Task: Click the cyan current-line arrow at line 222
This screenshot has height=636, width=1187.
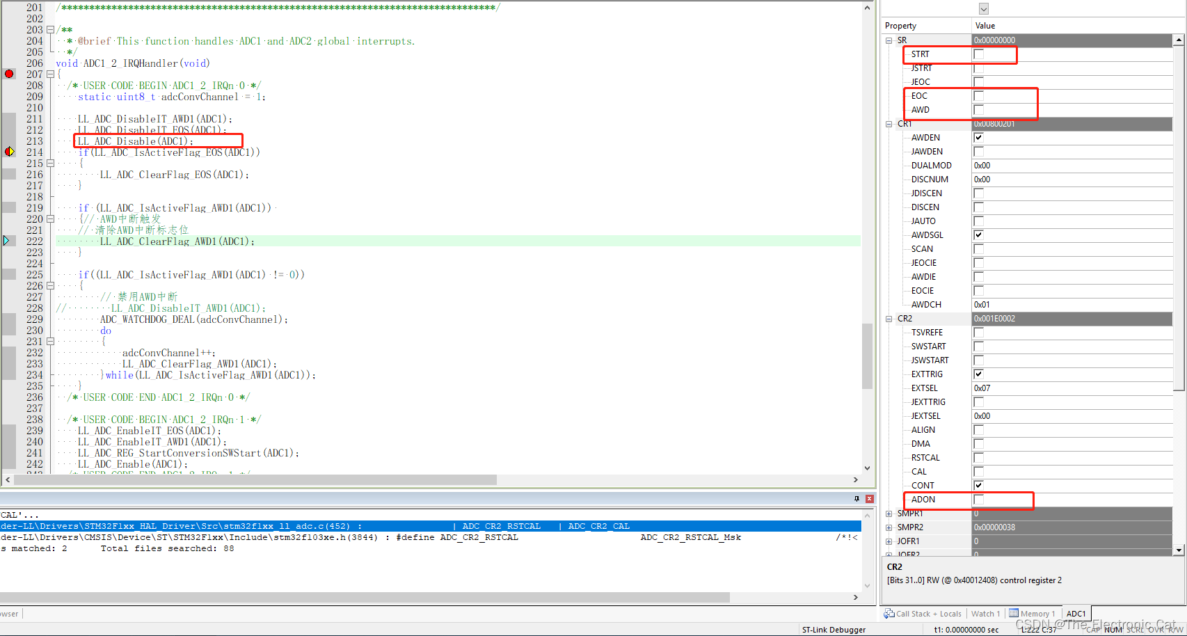Action: point(7,241)
